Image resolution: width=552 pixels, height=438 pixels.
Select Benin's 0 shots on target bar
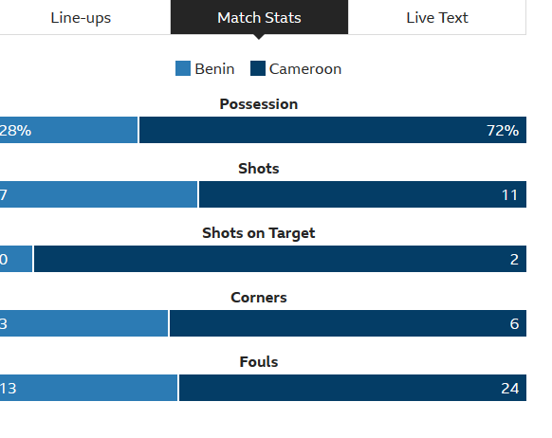(16, 259)
